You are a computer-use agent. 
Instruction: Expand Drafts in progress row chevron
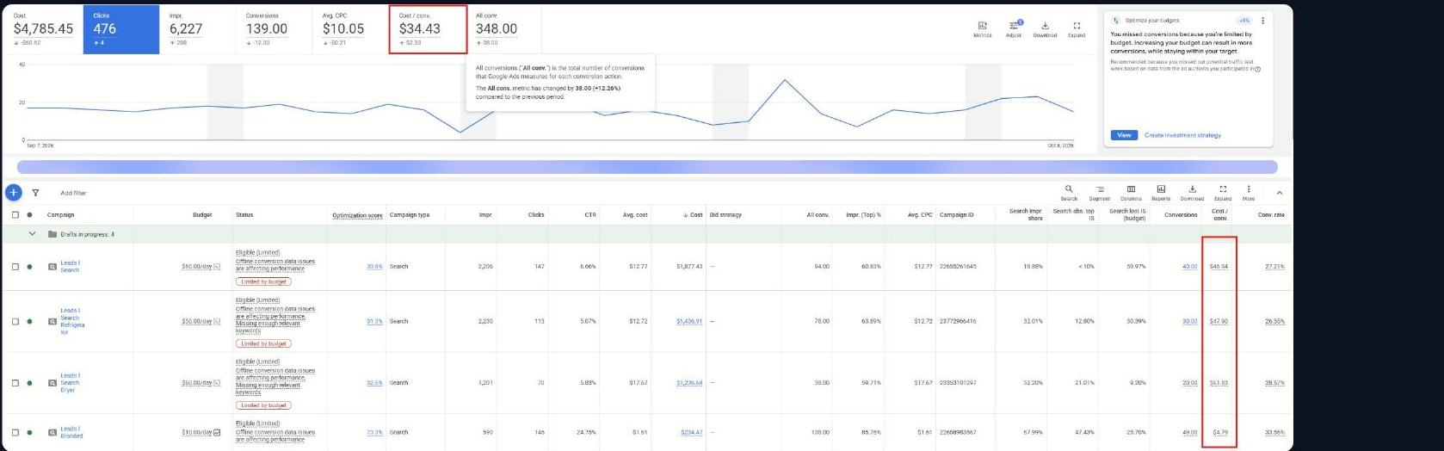[33, 234]
